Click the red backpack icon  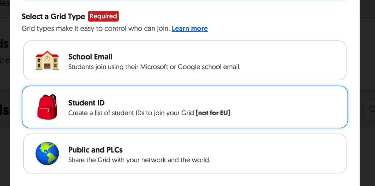47,107
